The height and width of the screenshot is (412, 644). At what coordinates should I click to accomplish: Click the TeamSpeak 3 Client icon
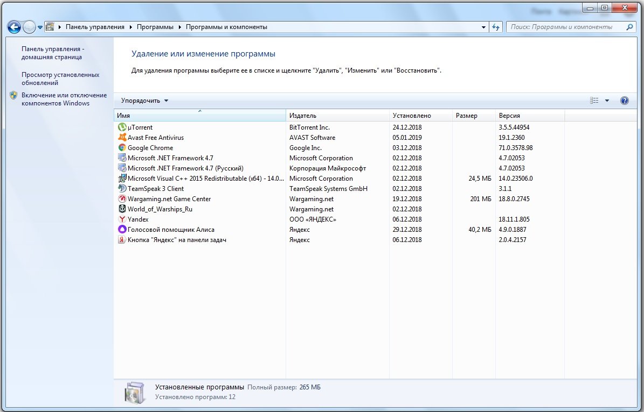click(x=122, y=189)
